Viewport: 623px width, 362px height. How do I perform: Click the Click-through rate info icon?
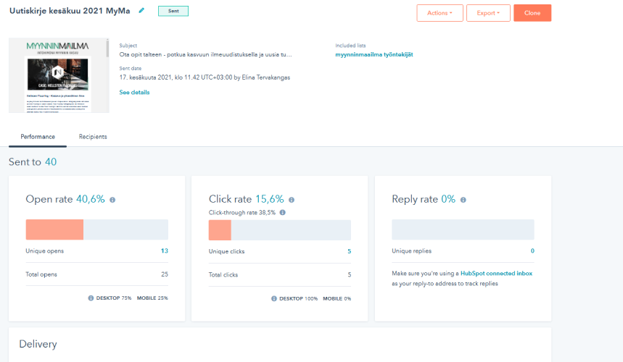pos(283,213)
